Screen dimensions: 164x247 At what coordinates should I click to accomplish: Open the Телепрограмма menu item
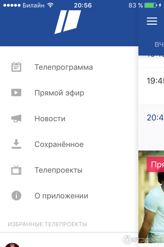pos(63,67)
